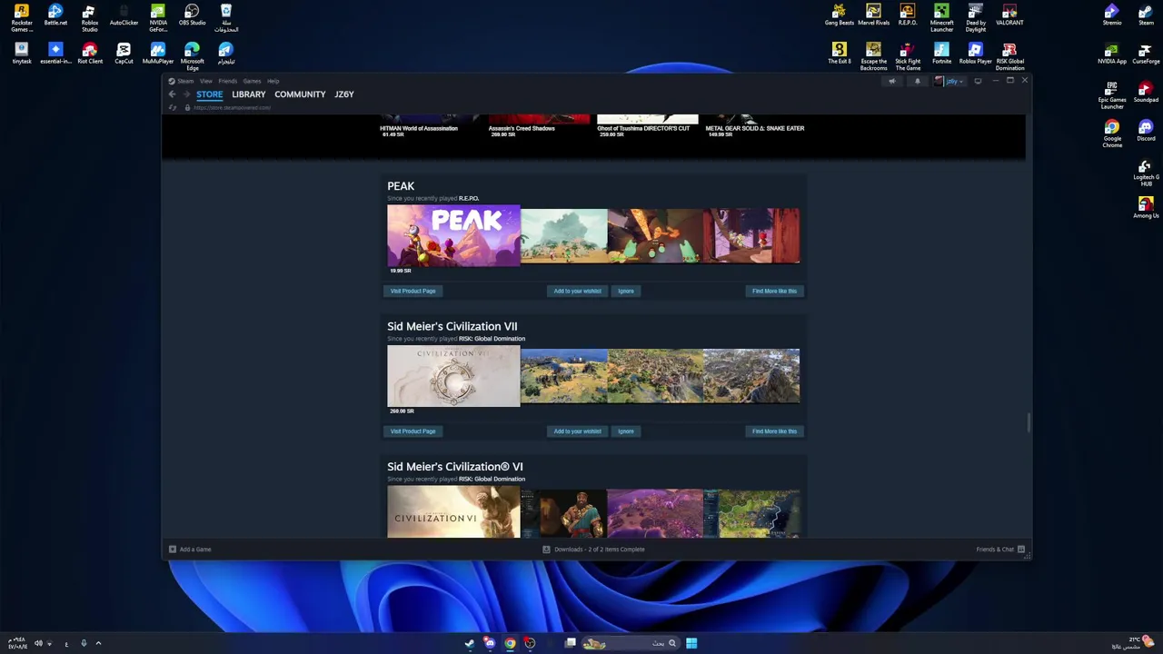Screen dimensions: 1163x654
Task: Open OBS Studio desktop shortcut
Action: [192, 15]
